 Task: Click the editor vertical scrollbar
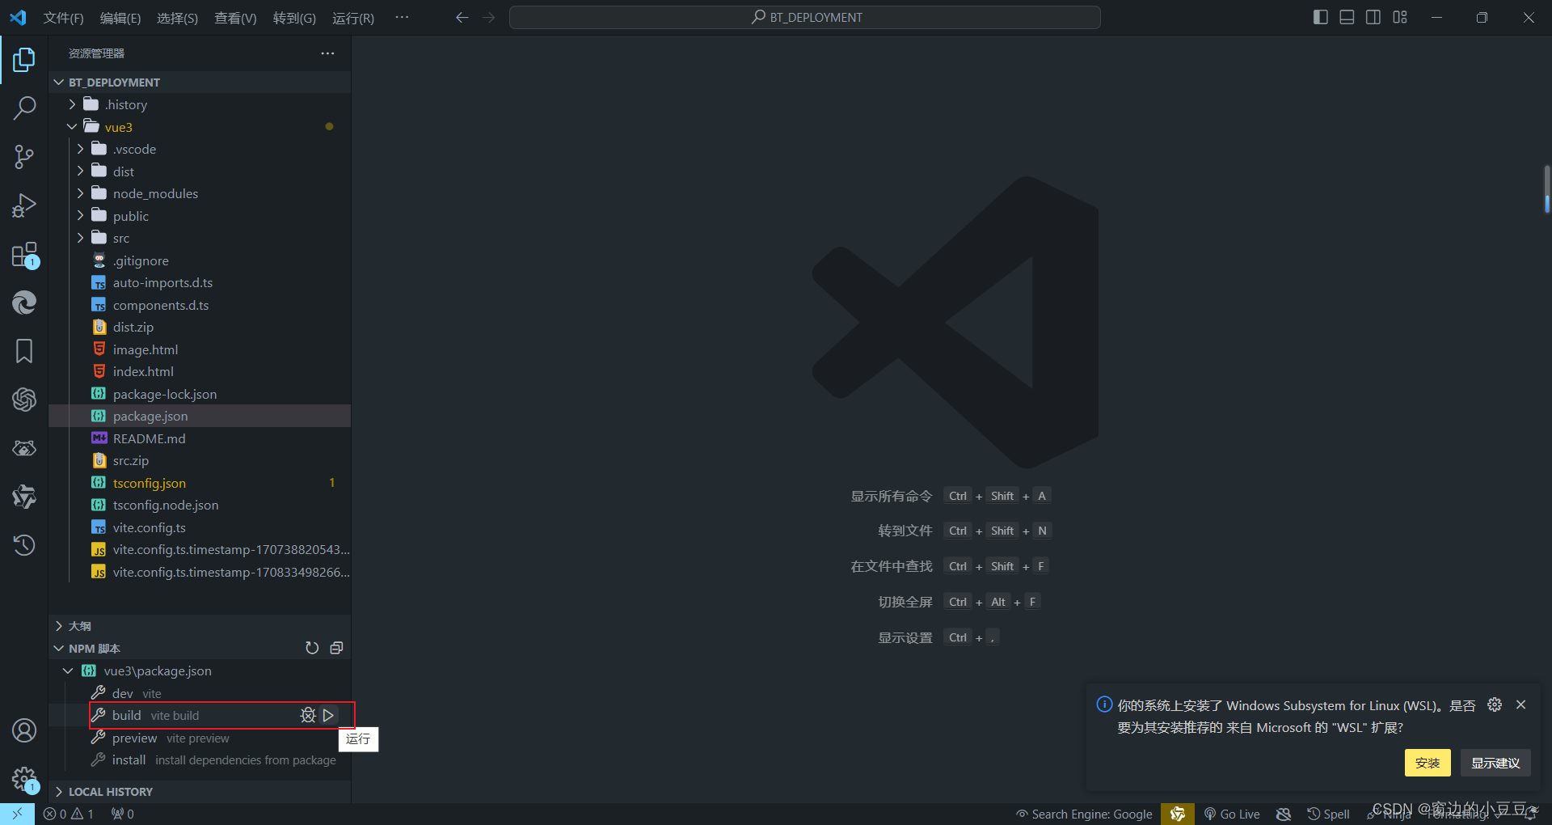pyautogui.click(x=1546, y=189)
